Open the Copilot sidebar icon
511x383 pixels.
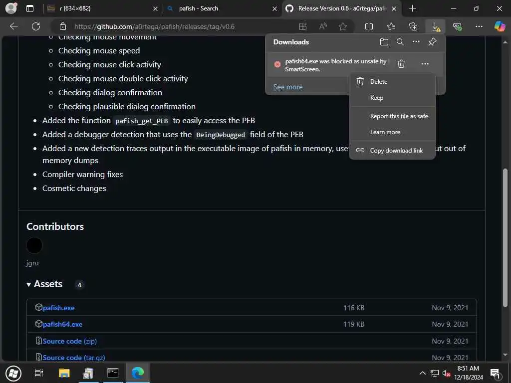(x=500, y=26)
